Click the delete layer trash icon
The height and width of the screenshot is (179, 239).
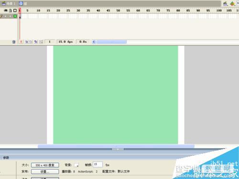(14, 42)
